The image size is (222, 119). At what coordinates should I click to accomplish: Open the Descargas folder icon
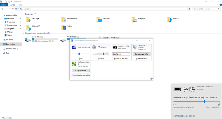click(28, 20)
